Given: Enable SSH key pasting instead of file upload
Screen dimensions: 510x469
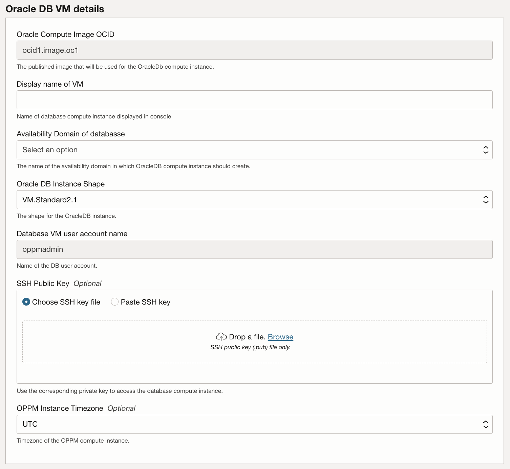Looking at the screenshot, I should pyautogui.click(x=115, y=301).
